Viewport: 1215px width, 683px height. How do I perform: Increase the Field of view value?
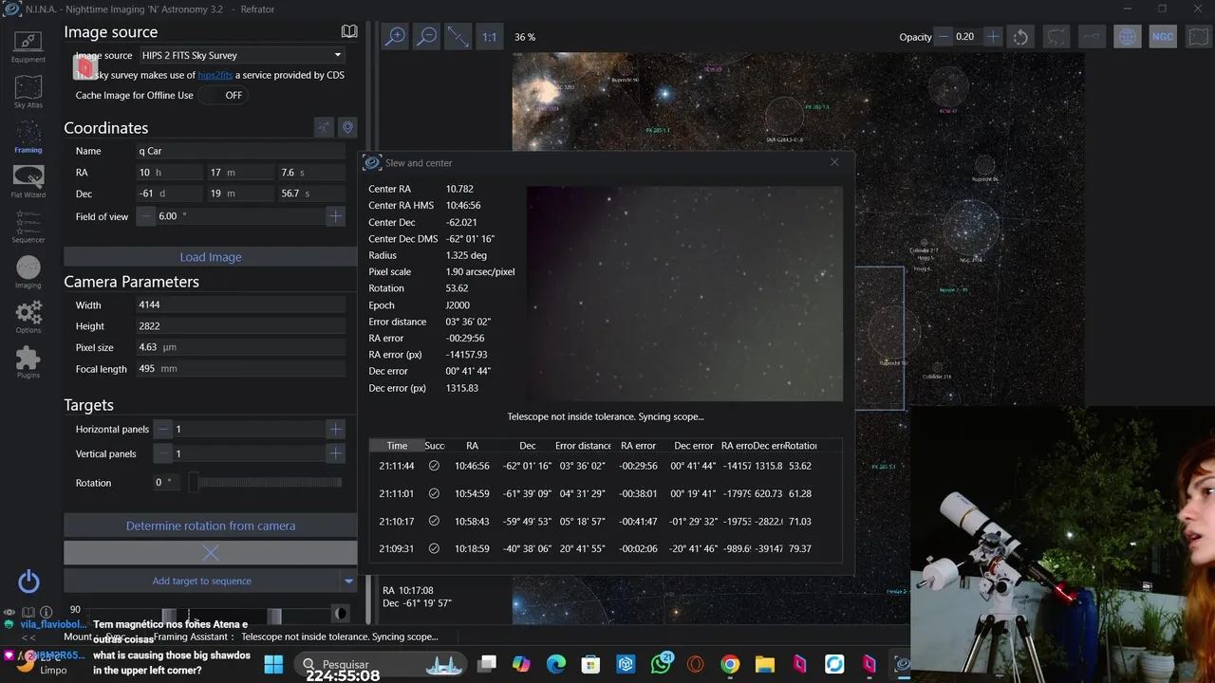[x=335, y=216]
